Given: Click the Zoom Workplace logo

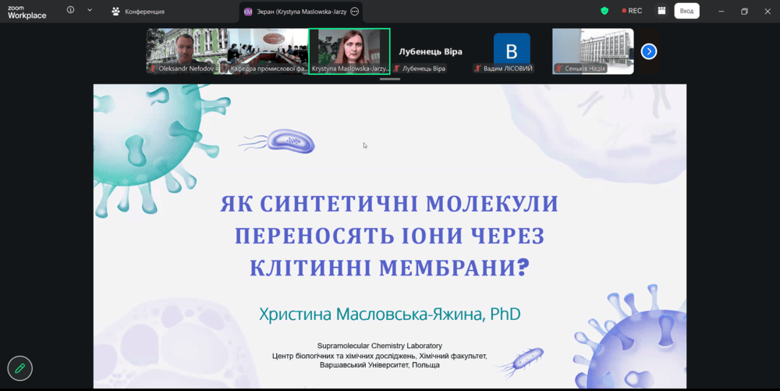Looking at the screenshot, I should pyautogui.click(x=27, y=12).
